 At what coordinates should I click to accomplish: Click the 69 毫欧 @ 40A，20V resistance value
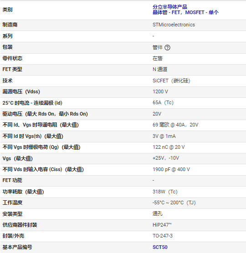point(175,125)
